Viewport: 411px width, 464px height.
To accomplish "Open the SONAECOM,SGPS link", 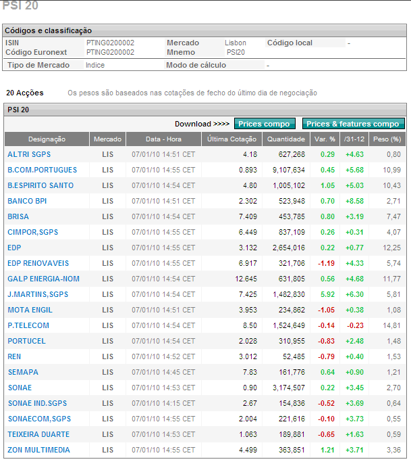I will (x=40, y=419).
